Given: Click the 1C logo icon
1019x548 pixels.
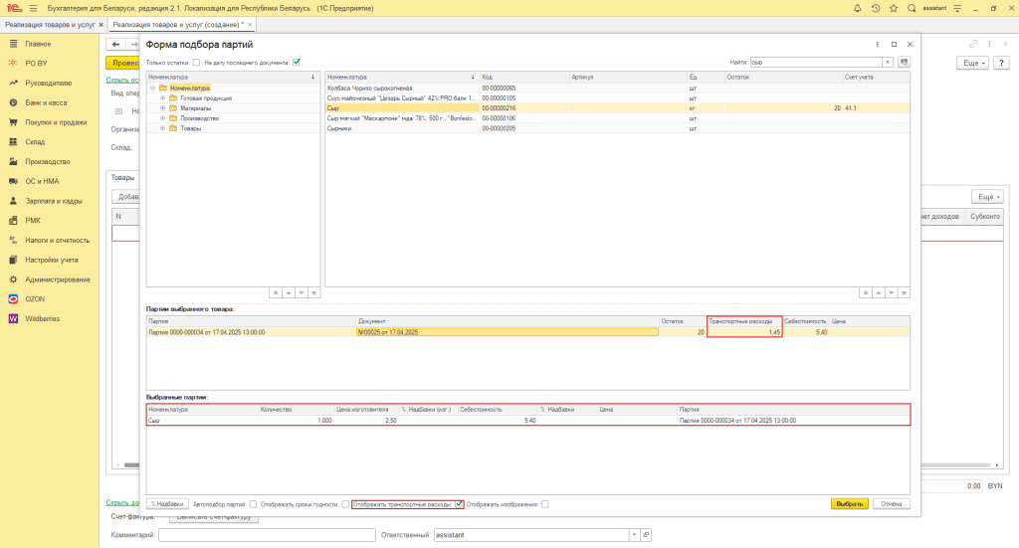Looking at the screenshot, I should pyautogui.click(x=14, y=8).
